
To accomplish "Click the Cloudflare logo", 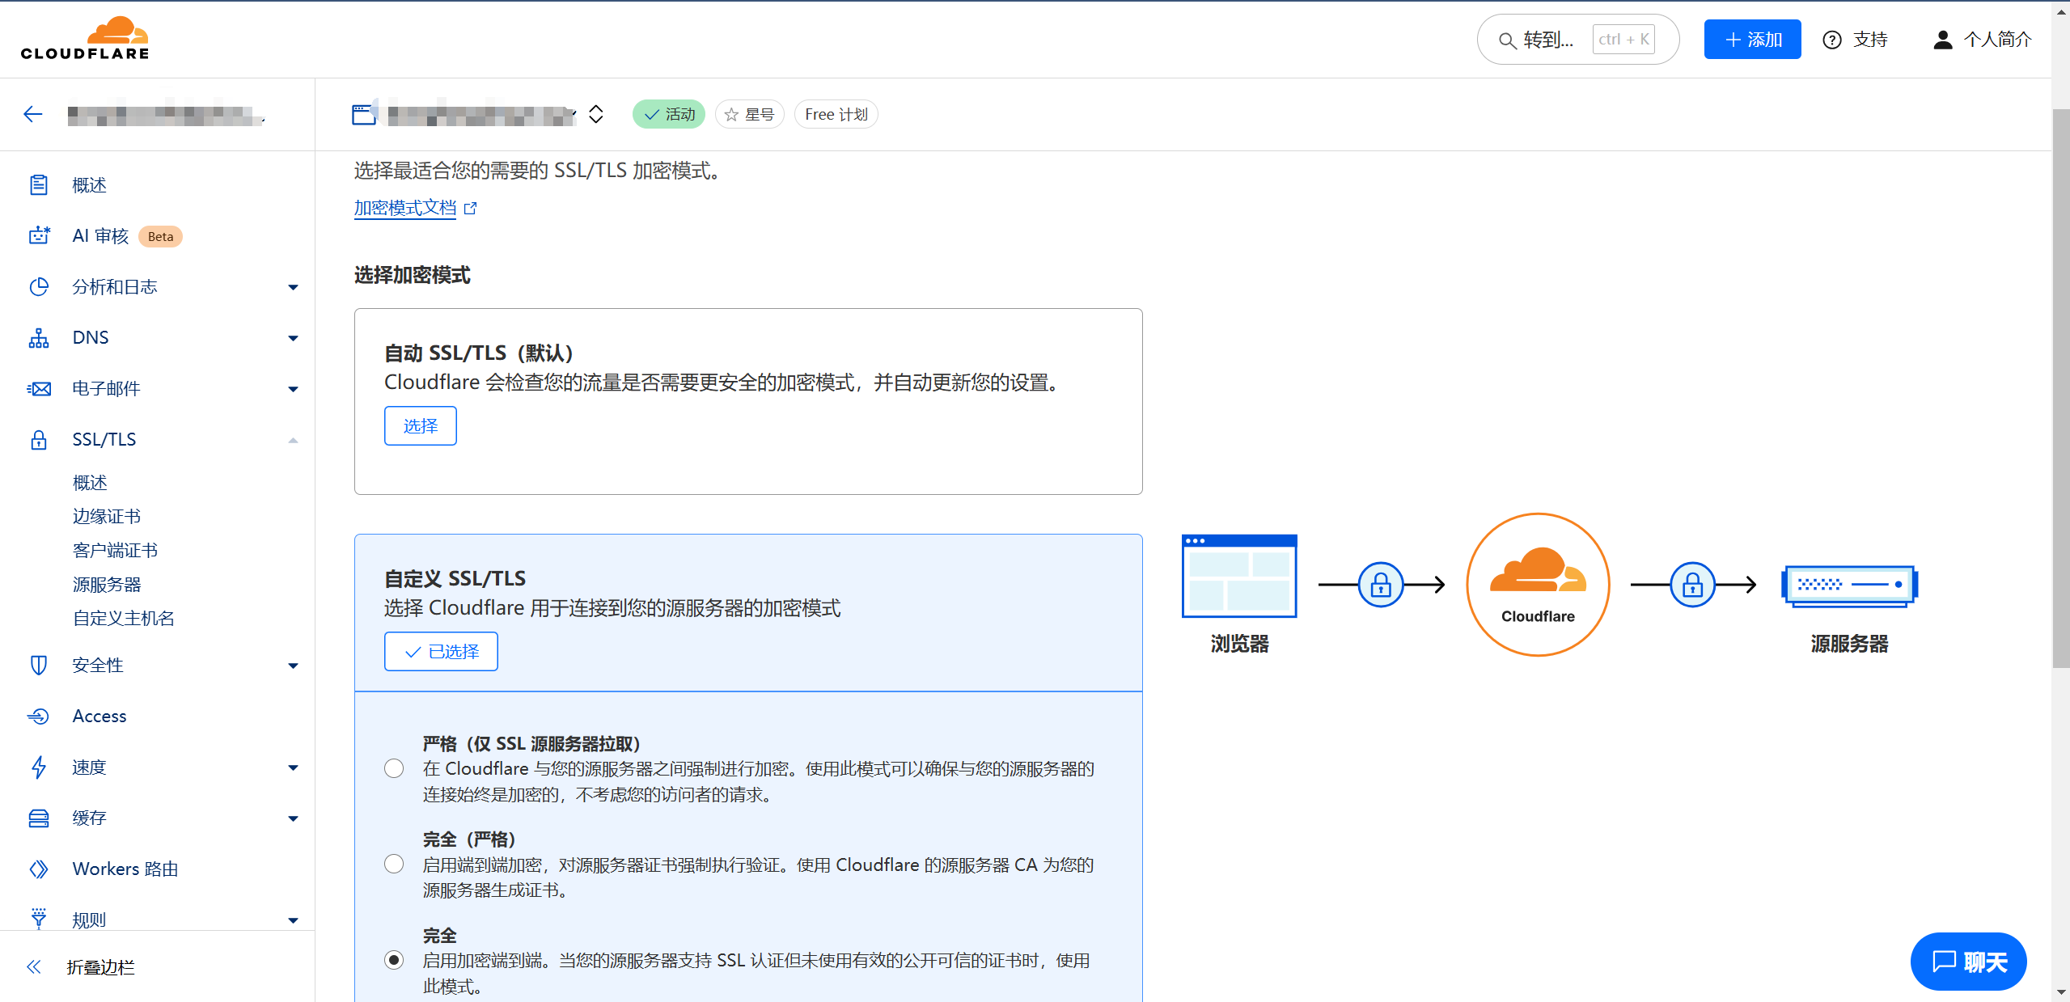I will (85, 38).
